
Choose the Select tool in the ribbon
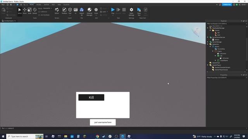click(20, 11)
